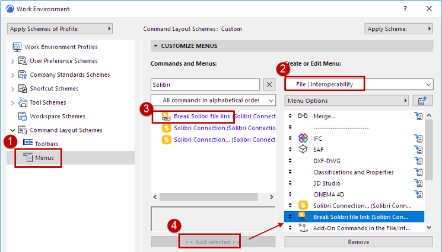Click the submenu icon next to Merge
Screen dimensions: 442x252
419,116
